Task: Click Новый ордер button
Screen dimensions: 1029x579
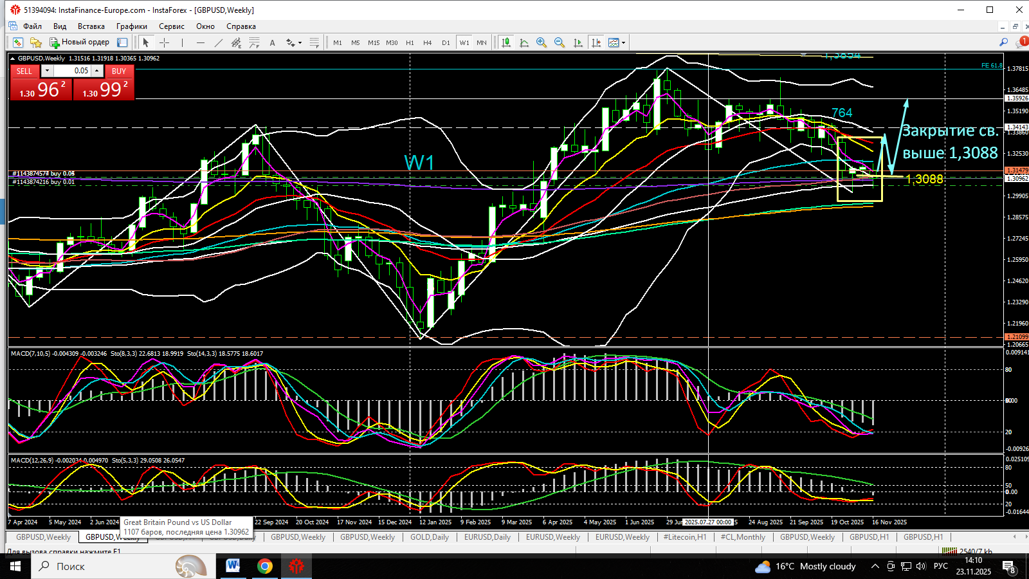Action: coord(80,42)
